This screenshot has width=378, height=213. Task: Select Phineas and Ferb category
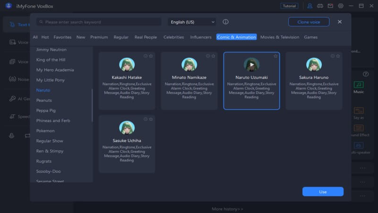pos(53,121)
